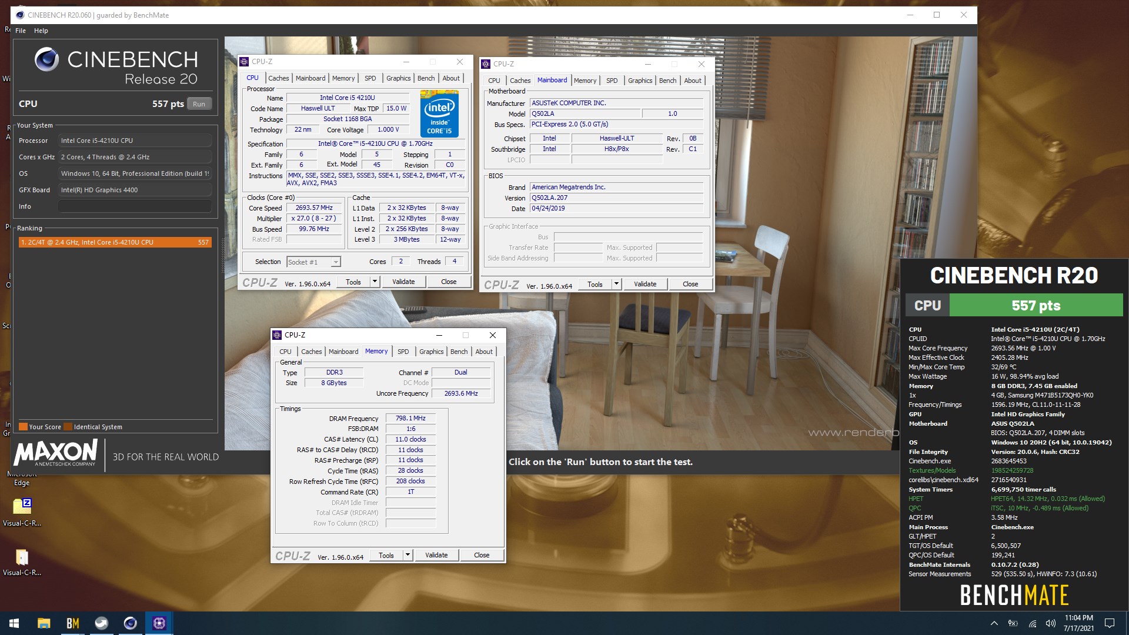Open SPD tab in CPU window

370,78
